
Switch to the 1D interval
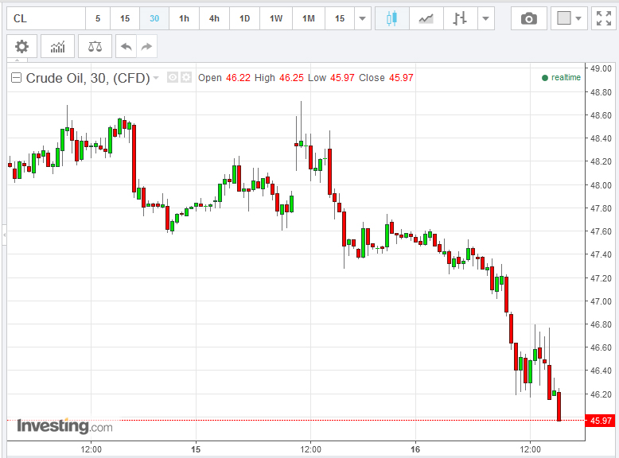tap(245, 18)
